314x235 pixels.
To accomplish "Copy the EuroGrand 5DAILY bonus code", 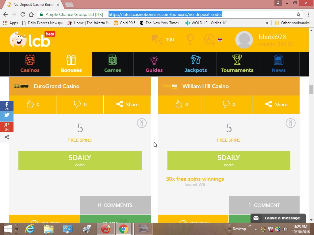I will click(80, 161).
